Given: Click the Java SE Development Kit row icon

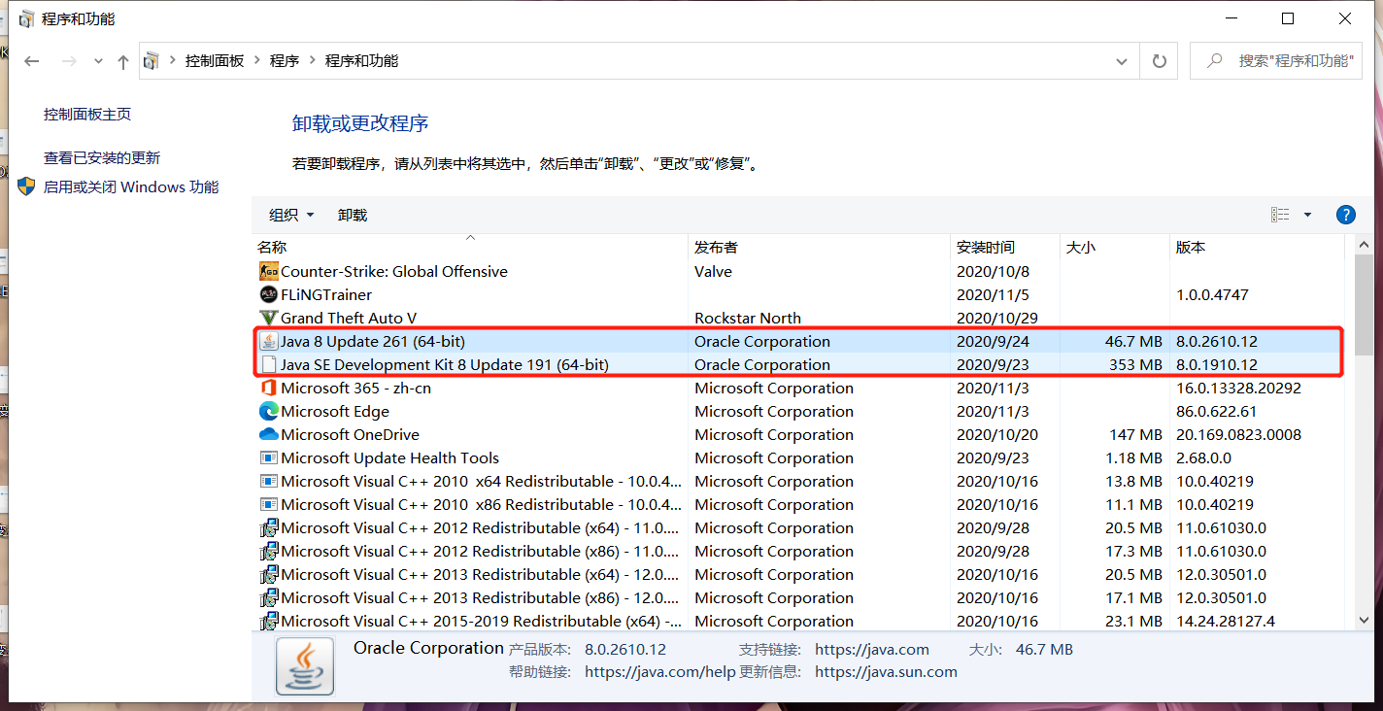Looking at the screenshot, I should point(269,365).
